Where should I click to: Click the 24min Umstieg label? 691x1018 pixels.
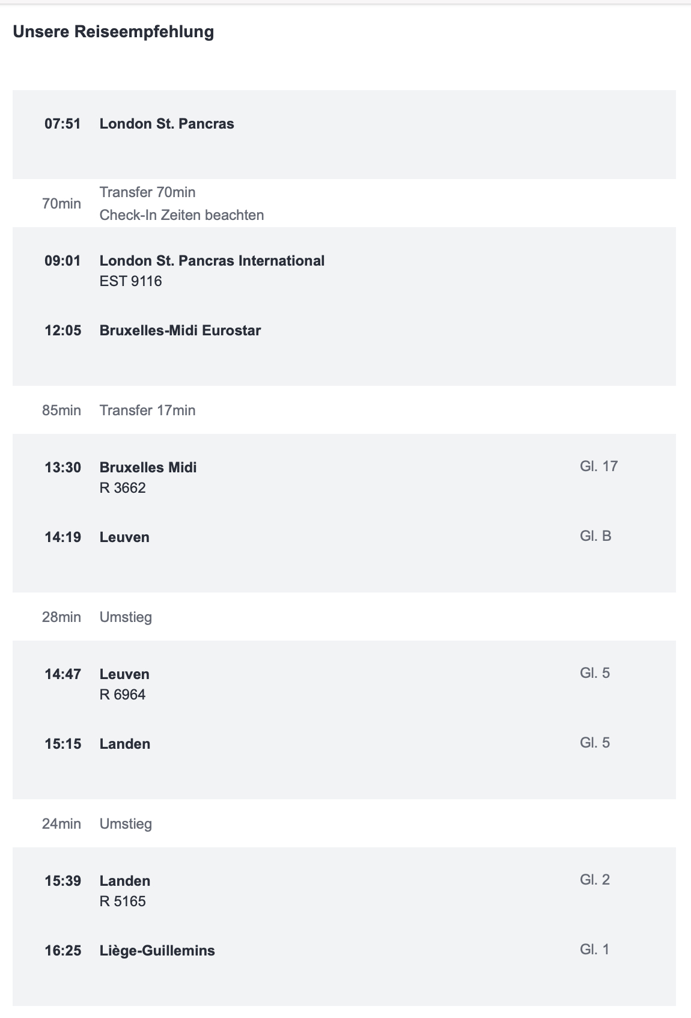[x=126, y=824]
